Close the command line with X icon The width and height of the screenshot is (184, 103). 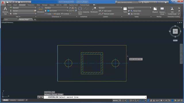40,97
